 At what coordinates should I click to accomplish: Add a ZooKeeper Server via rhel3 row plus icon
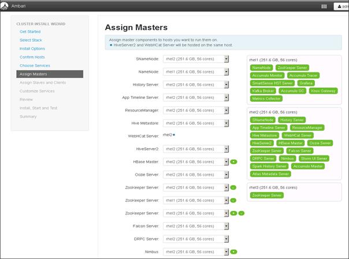[233, 213]
